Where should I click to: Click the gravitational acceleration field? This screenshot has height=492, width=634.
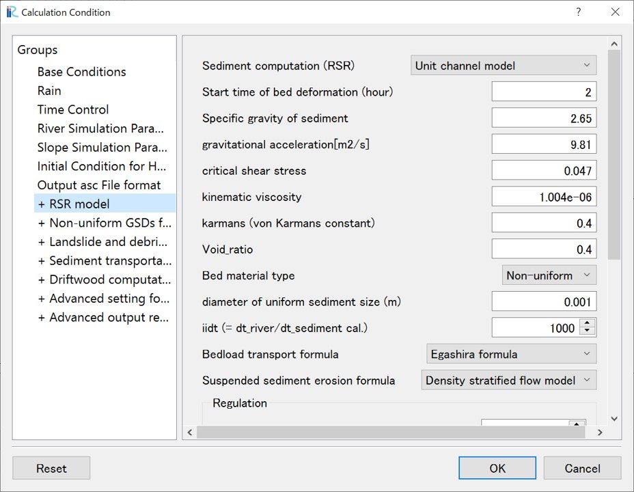click(544, 144)
